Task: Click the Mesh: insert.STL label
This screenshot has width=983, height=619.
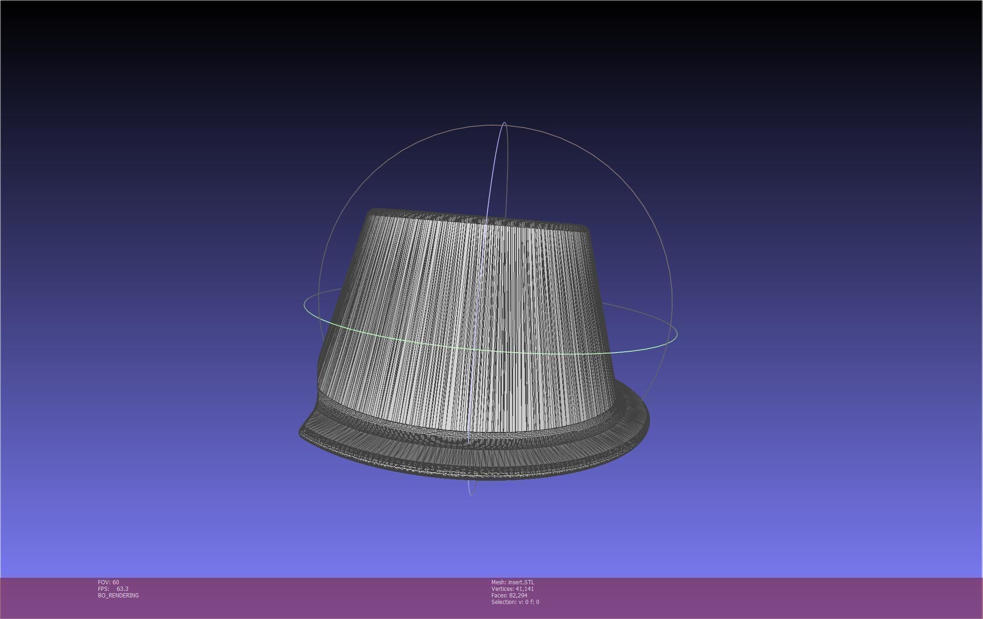Action: 513,582
